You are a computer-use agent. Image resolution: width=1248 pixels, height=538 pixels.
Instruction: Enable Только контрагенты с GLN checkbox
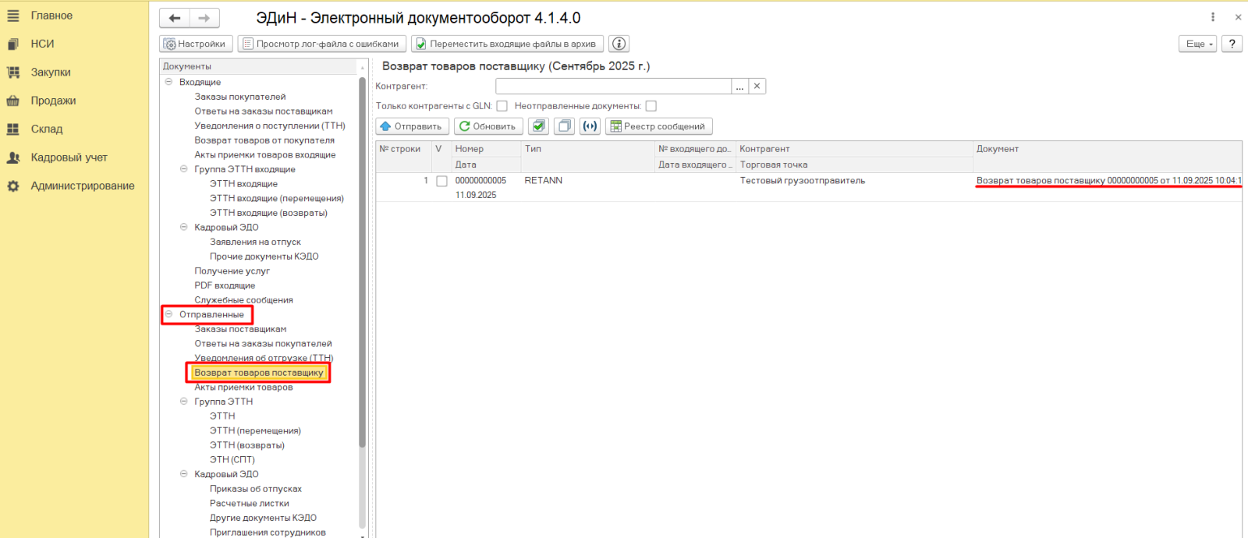tap(502, 106)
